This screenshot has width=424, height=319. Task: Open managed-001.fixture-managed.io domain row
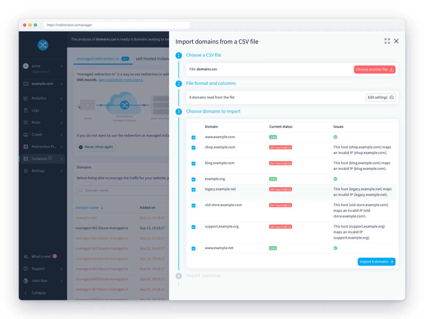121,228
